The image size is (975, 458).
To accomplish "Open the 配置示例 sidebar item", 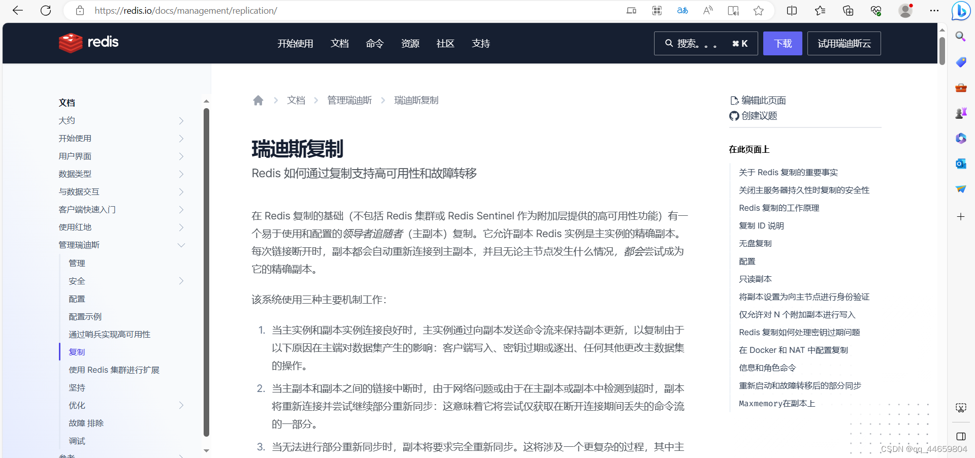I will (x=85, y=317).
